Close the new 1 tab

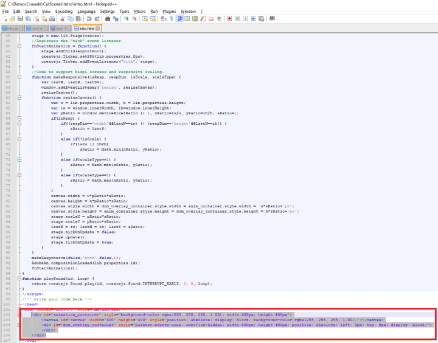tap(69, 29)
